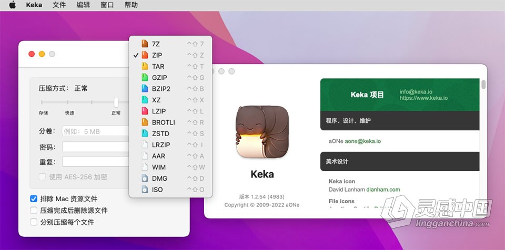Uncheck 排除 Mac 资源文件 checkbox
The height and width of the screenshot is (250, 505).
pos(34,199)
